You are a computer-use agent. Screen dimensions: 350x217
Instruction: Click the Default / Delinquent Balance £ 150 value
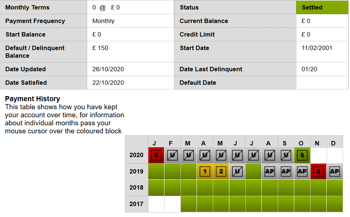click(100, 48)
